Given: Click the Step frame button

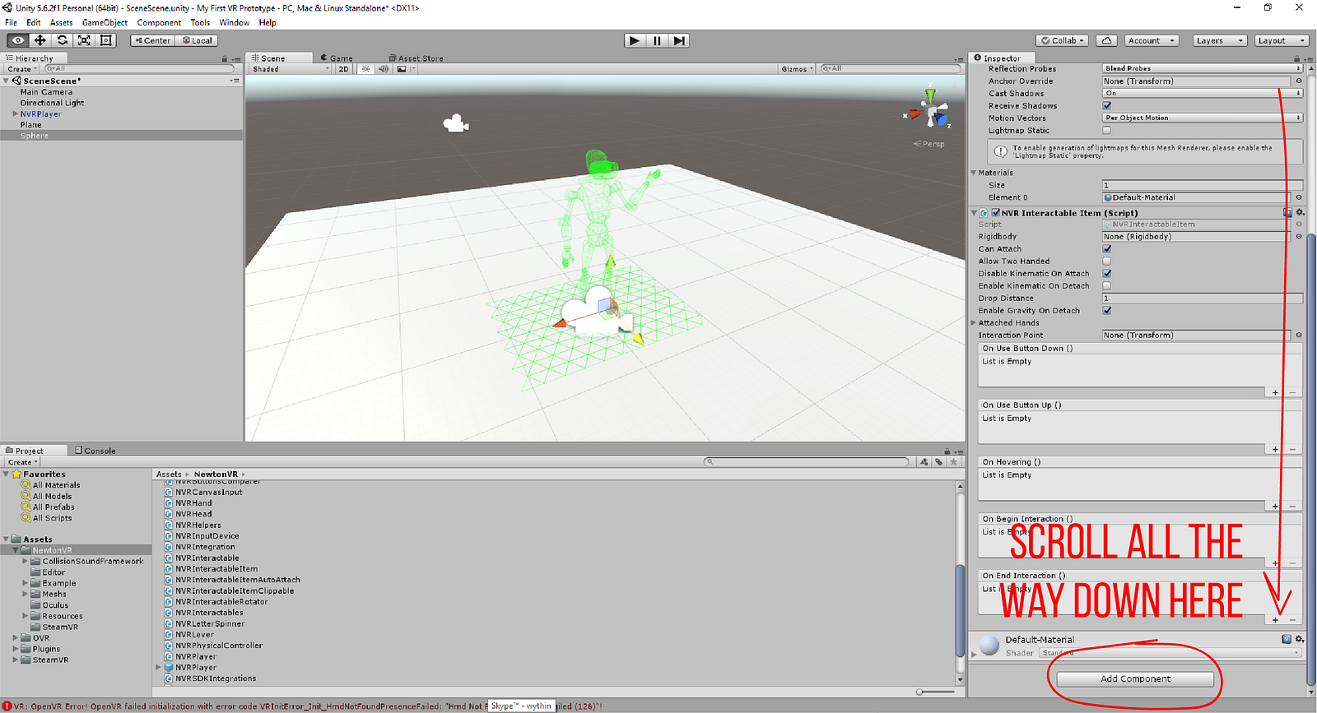Looking at the screenshot, I should [x=678, y=40].
